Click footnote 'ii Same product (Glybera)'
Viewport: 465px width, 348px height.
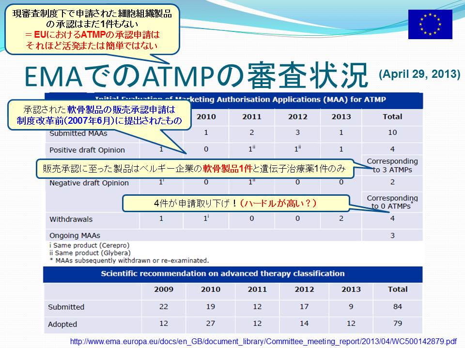click(90, 253)
